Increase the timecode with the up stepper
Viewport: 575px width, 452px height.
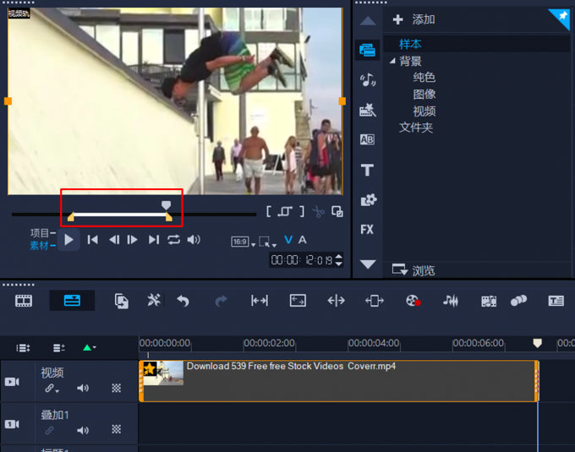339,256
